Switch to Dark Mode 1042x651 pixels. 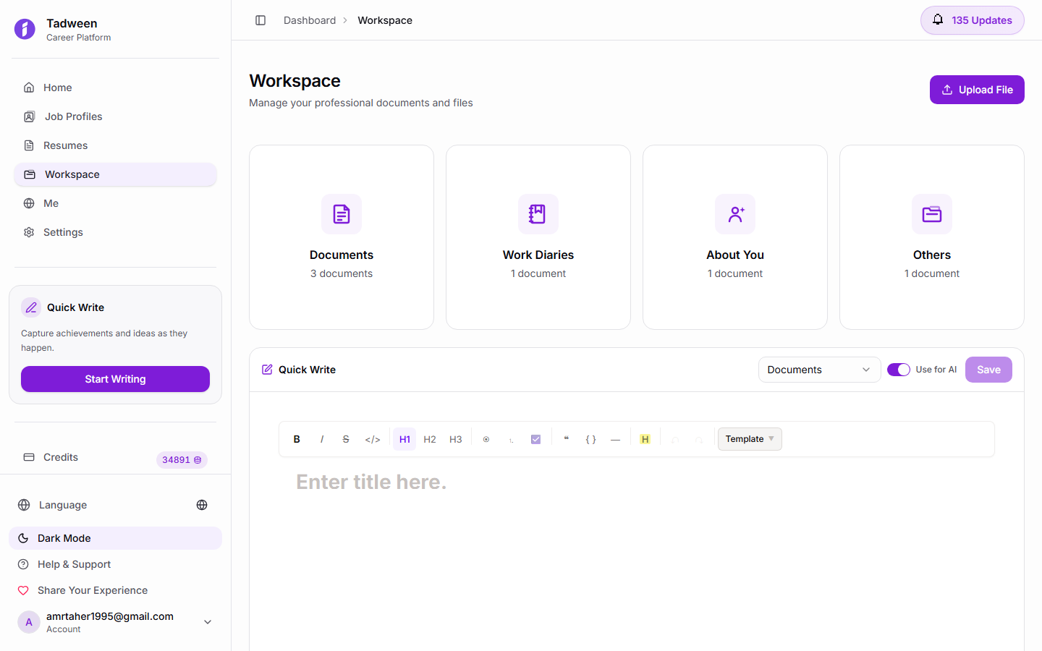(x=115, y=537)
